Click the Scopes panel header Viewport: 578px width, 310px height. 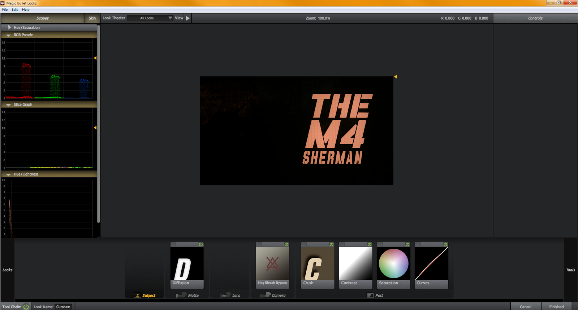tap(43, 18)
